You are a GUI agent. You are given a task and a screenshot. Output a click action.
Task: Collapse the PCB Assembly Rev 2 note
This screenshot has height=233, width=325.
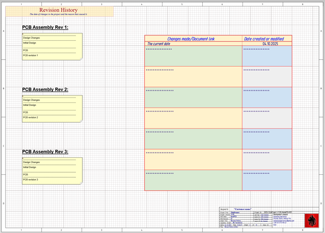point(23,96)
